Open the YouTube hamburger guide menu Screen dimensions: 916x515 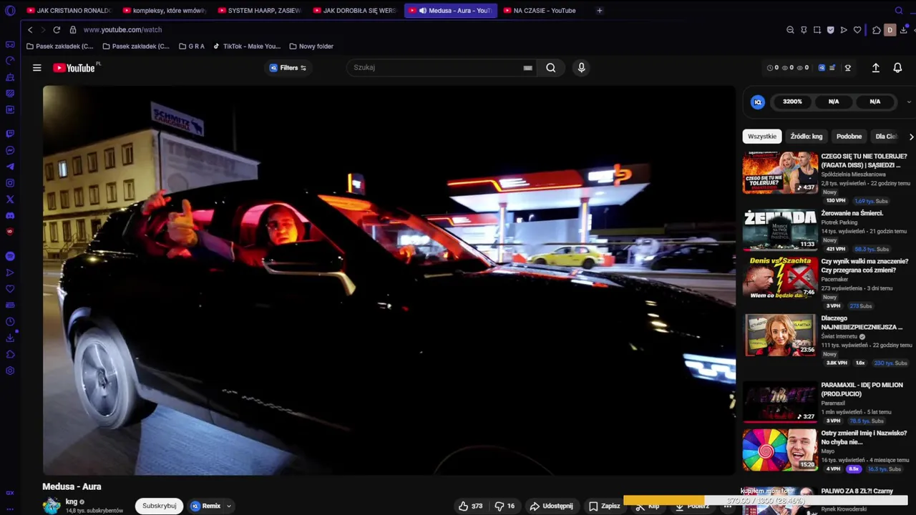click(x=37, y=68)
